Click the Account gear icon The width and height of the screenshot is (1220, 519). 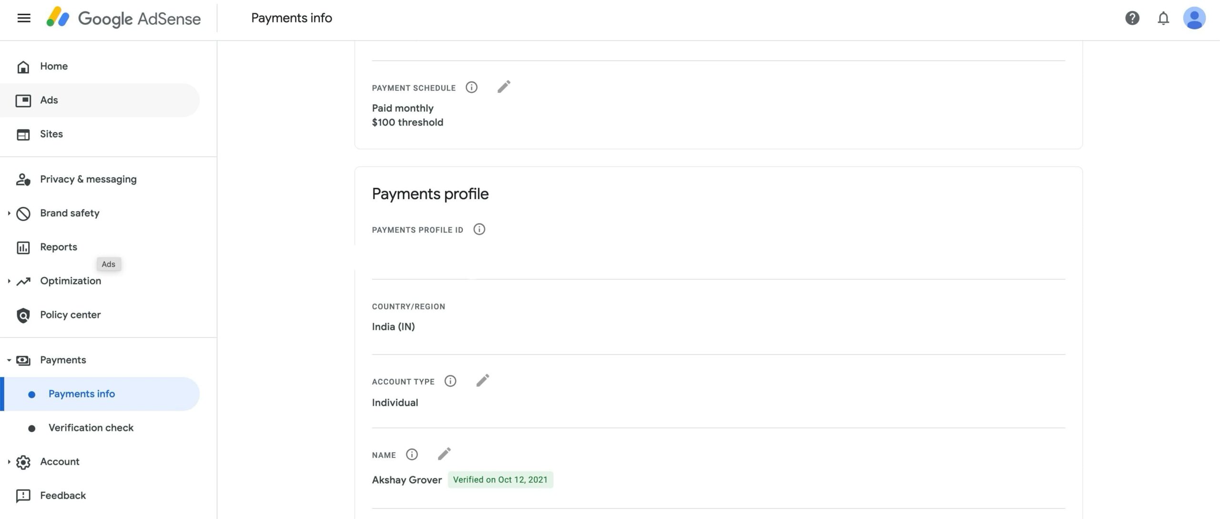(23, 462)
